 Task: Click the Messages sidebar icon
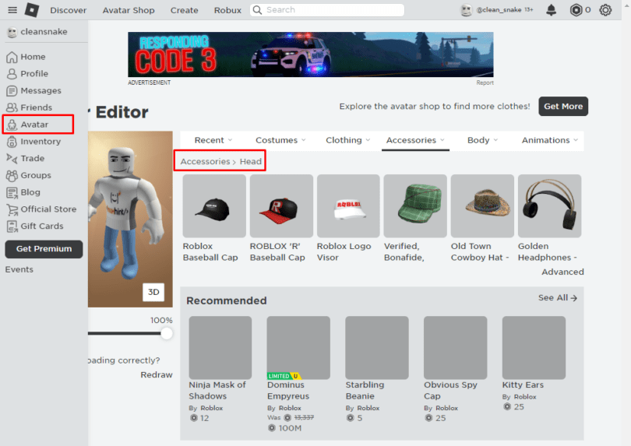tap(12, 91)
